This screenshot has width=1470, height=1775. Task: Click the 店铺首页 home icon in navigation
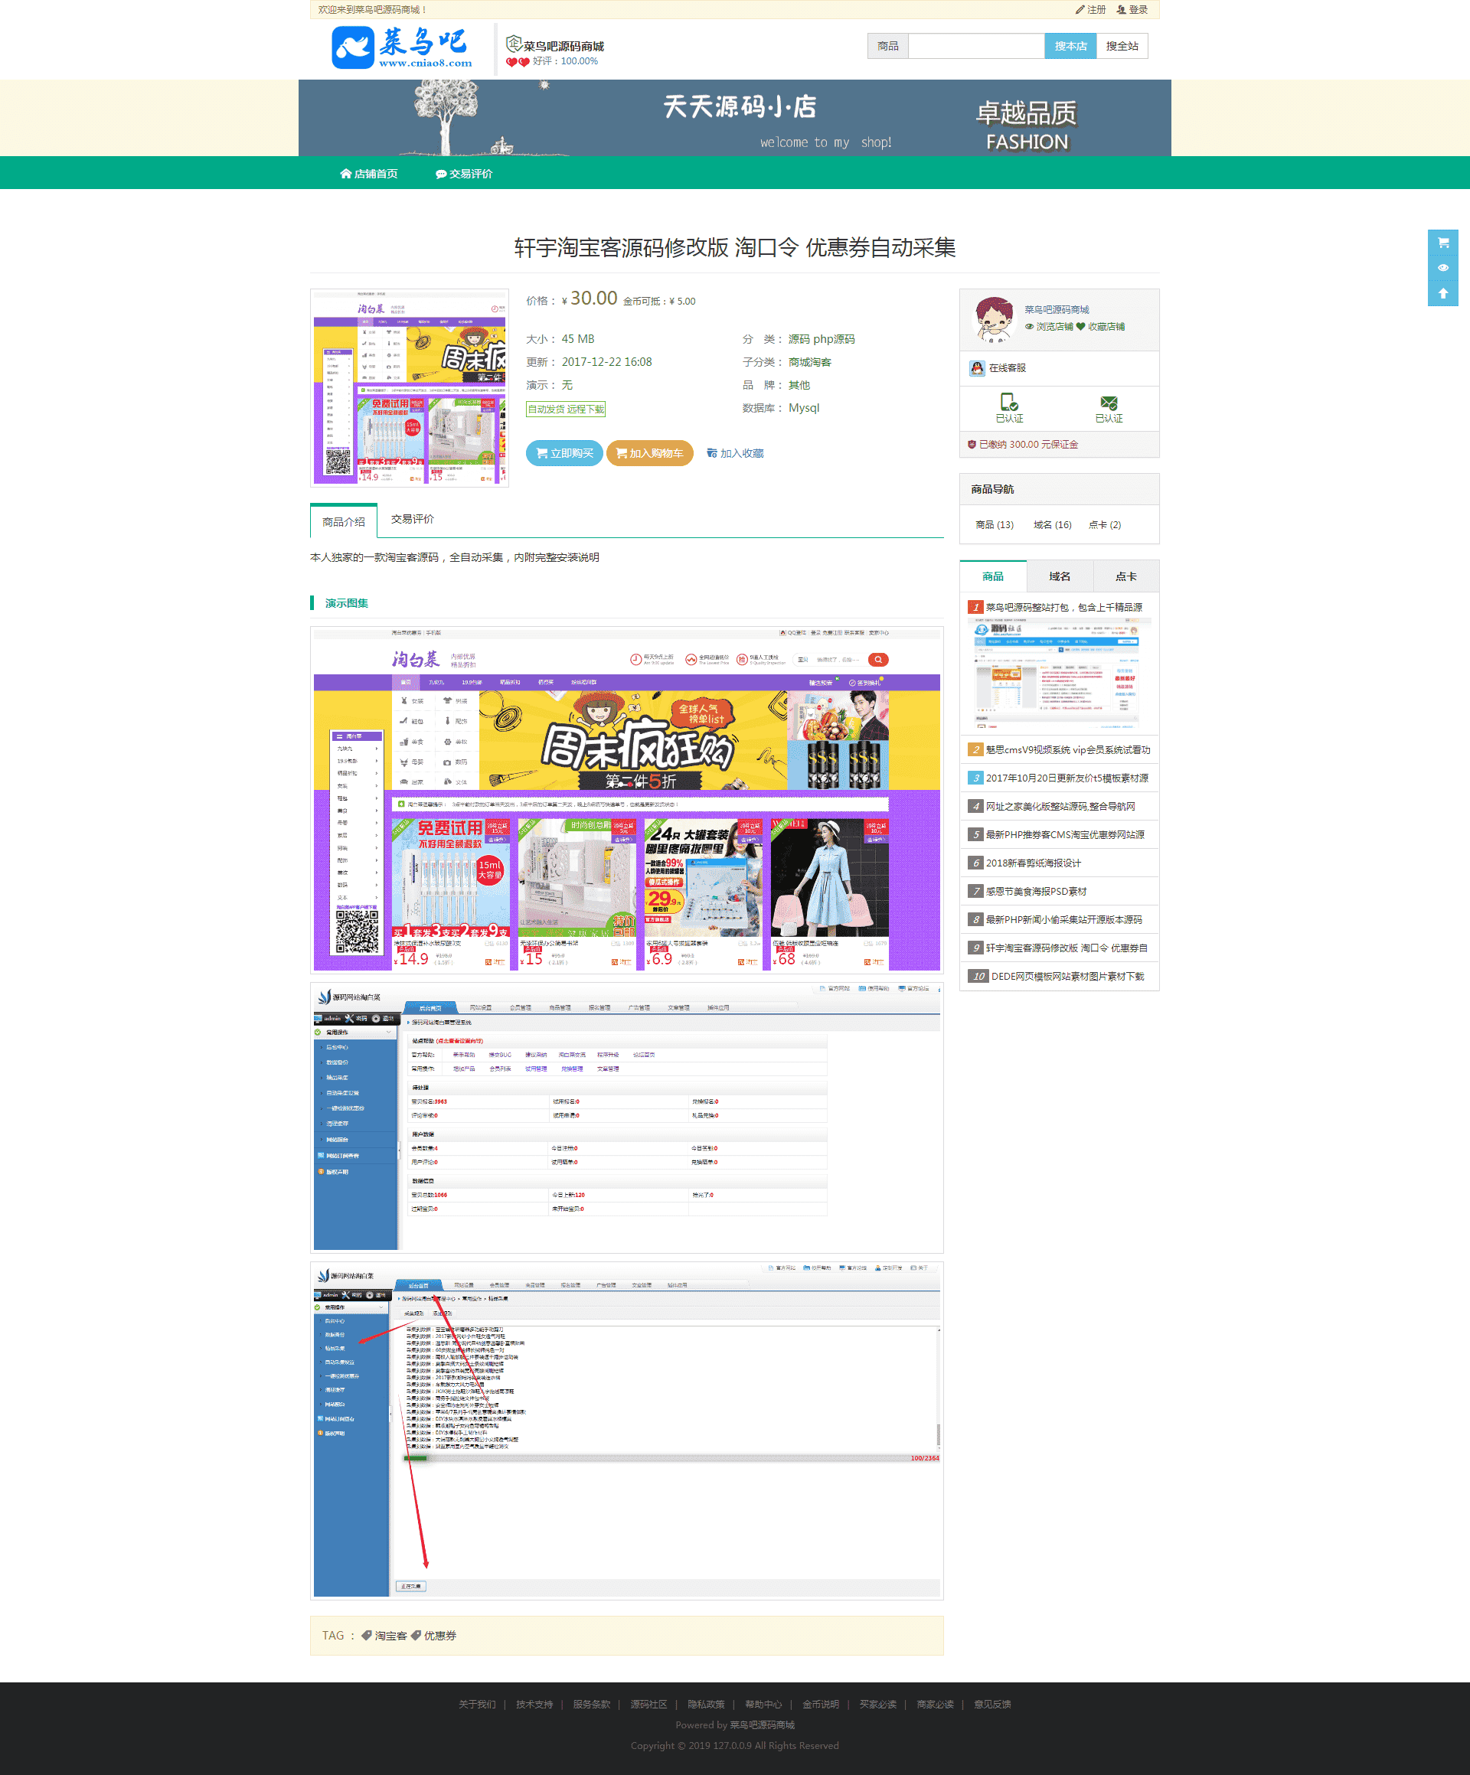(x=346, y=174)
